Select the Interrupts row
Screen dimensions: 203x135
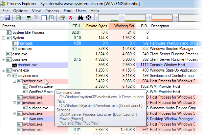[101, 43]
